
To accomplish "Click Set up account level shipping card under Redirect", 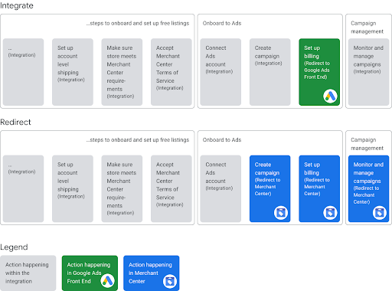I will pos(73,188).
